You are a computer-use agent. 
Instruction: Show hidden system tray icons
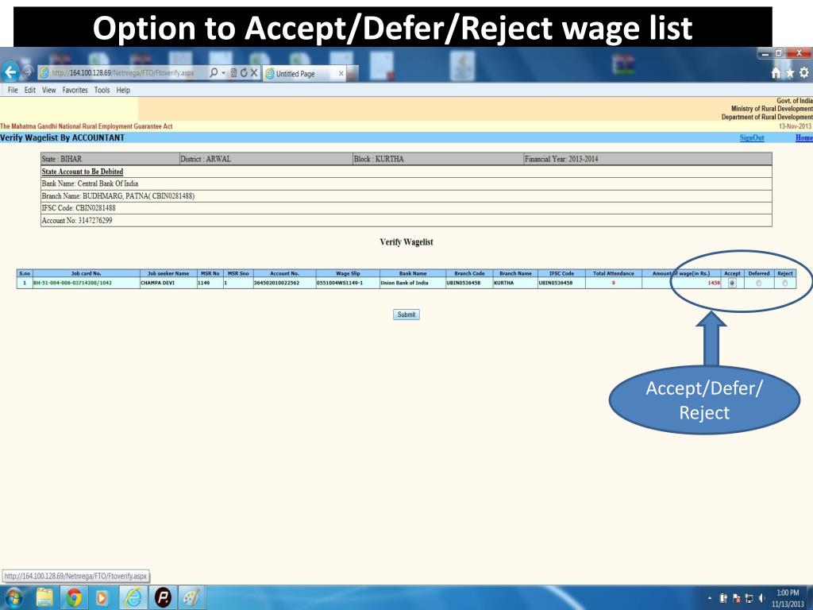coord(710,599)
